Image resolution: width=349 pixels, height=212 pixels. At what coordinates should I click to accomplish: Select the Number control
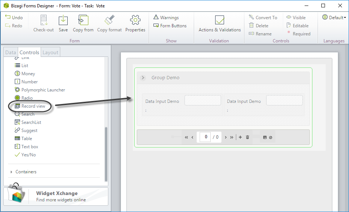[26, 82]
